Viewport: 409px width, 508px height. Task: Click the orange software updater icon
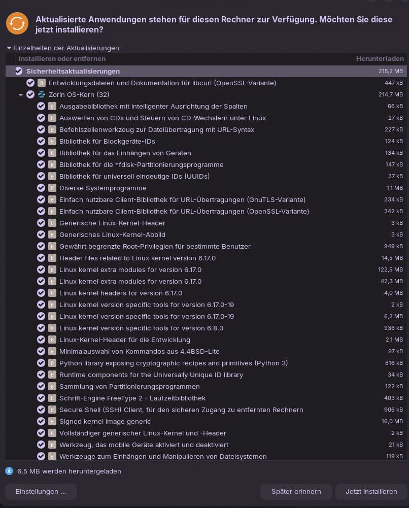coord(17,23)
